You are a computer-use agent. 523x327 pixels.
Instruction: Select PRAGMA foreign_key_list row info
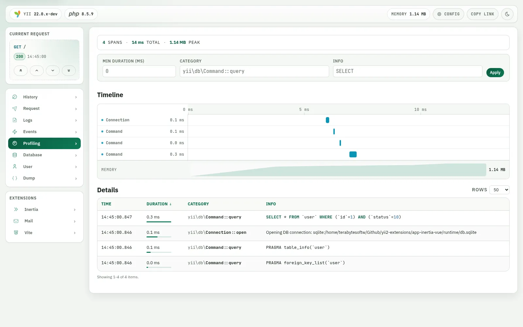point(305,263)
